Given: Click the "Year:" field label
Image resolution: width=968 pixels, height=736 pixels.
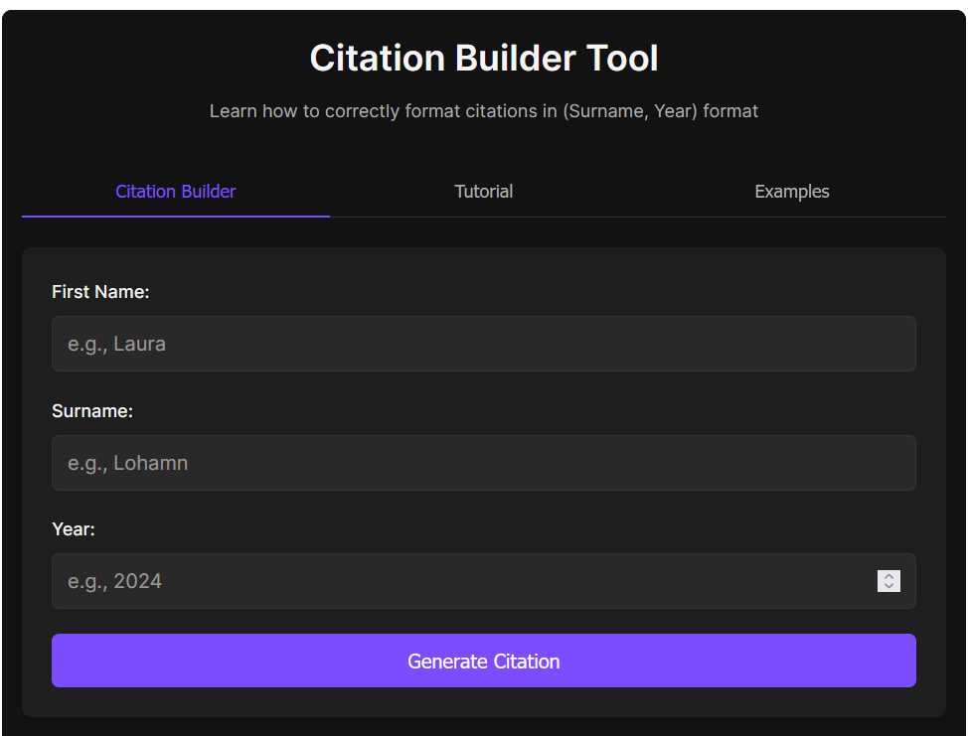Looking at the screenshot, I should (x=74, y=529).
